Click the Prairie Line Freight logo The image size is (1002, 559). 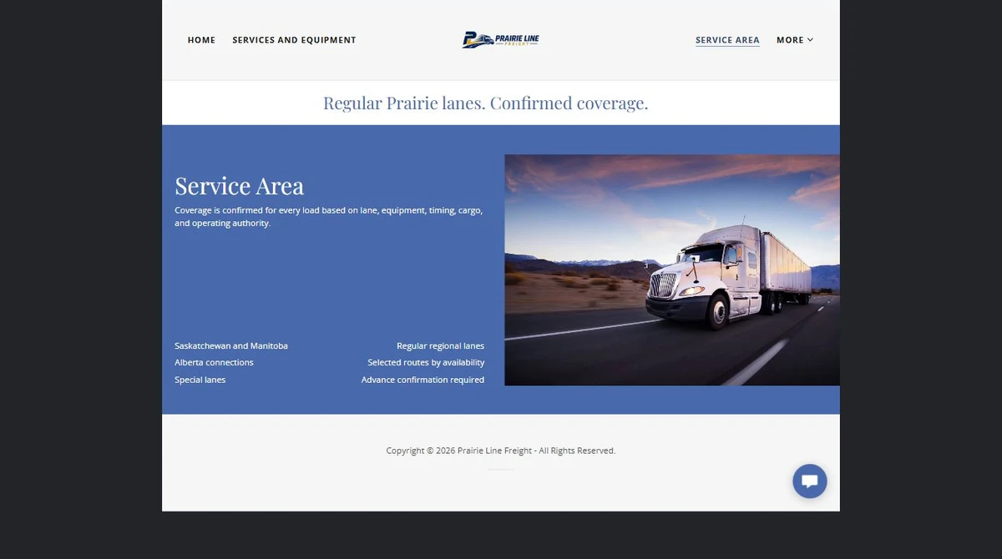[x=501, y=39]
